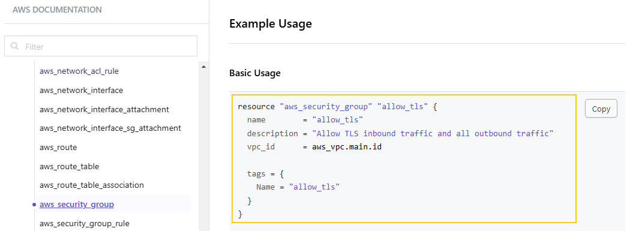Open aws_route_table_association sidebar link
Image resolution: width=633 pixels, height=231 pixels.
point(92,185)
